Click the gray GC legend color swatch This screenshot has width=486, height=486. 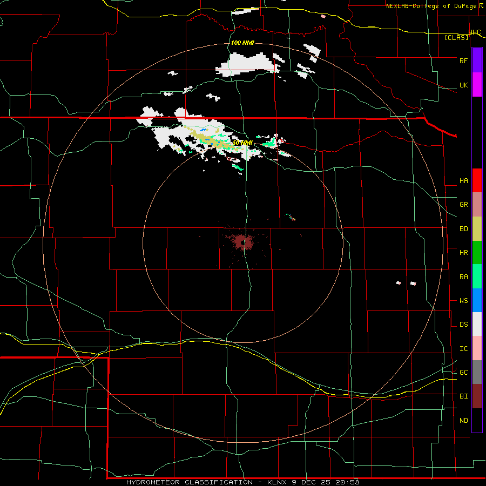477,372
